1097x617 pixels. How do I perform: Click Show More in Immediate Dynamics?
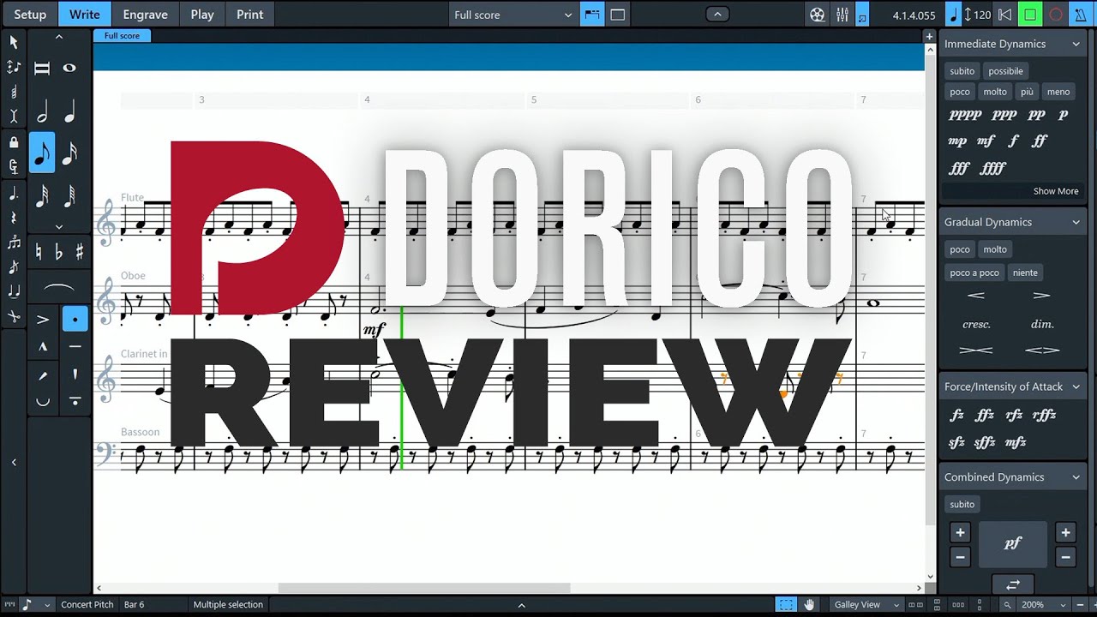(1055, 191)
